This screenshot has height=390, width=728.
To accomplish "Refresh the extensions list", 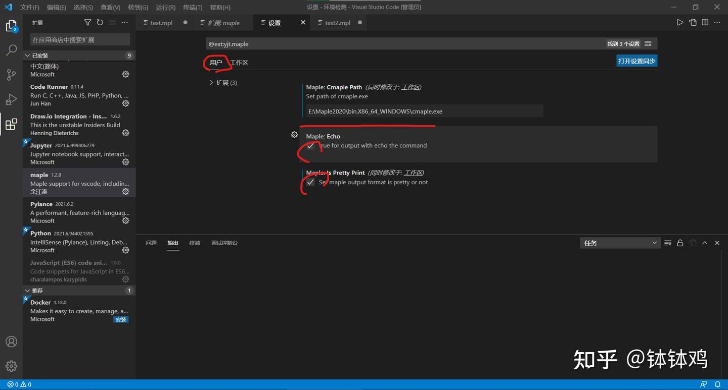I will pos(100,22).
